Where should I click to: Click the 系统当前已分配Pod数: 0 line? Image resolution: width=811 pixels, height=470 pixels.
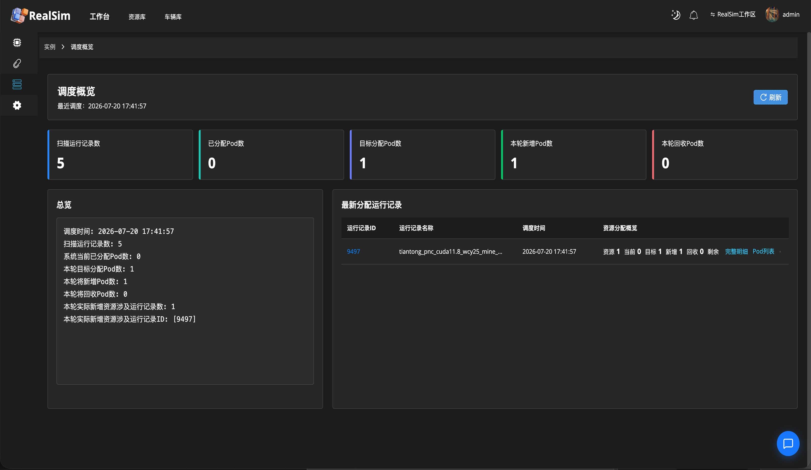[x=102, y=257]
